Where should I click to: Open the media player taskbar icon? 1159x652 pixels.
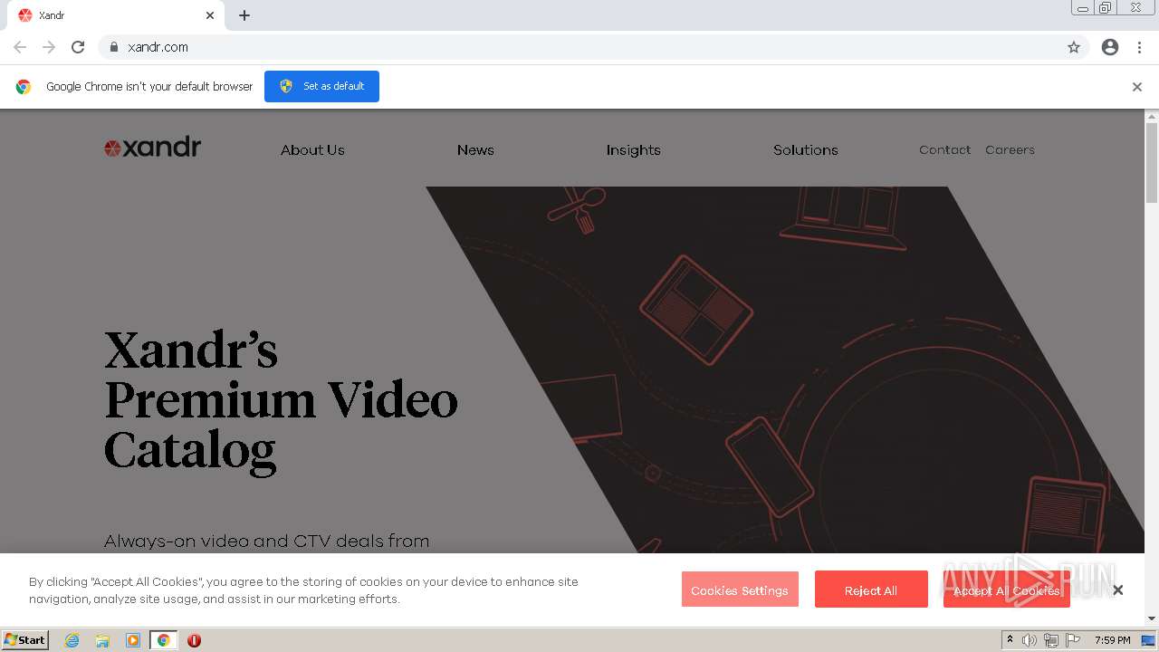[x=133, y=640]
